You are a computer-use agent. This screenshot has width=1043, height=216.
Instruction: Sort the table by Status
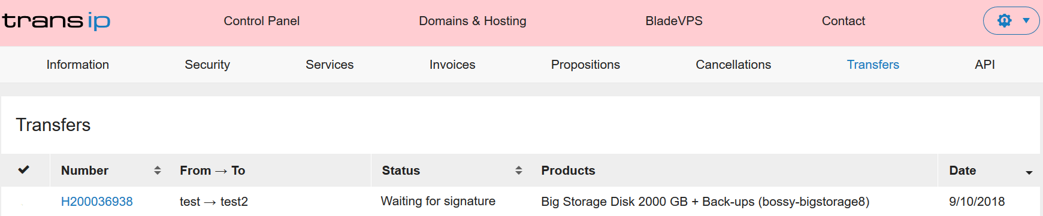click(519, 171)
